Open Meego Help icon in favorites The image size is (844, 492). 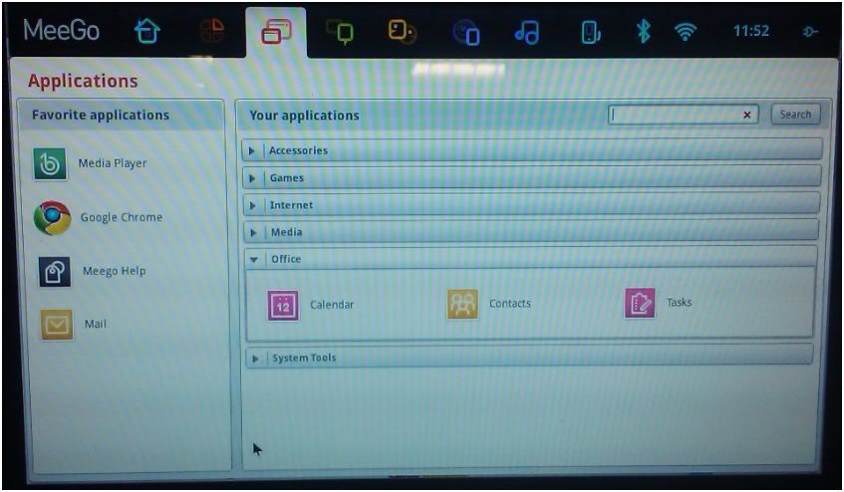54,272
